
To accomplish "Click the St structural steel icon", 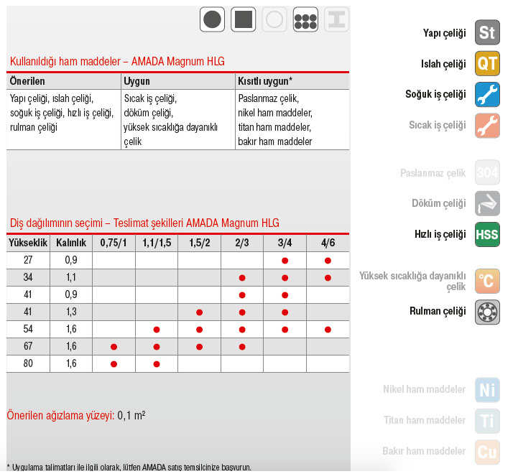I will click(487, 32).
